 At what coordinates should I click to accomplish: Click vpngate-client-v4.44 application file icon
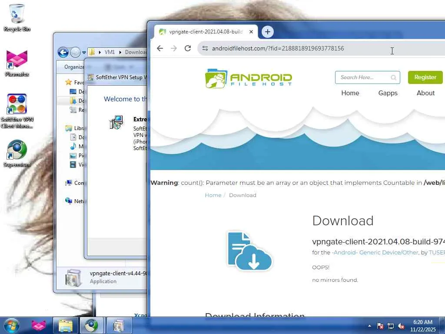[x=73, y=277]
